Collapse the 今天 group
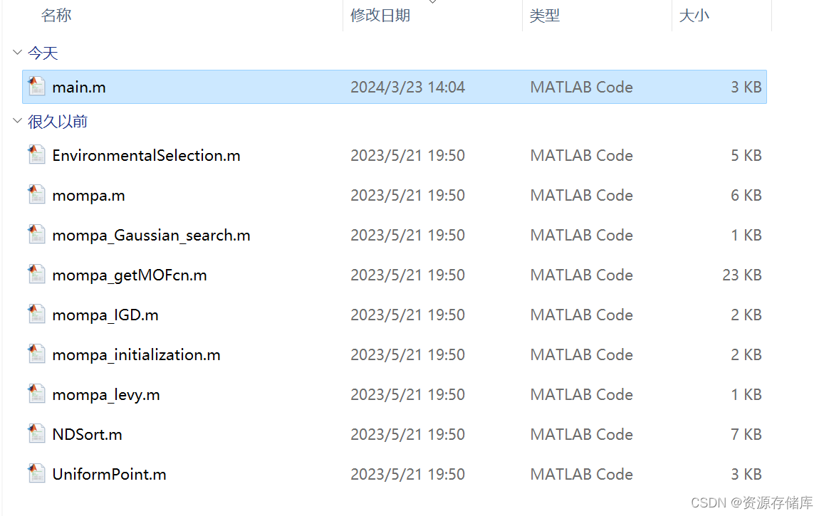 (x=16, y=52)
